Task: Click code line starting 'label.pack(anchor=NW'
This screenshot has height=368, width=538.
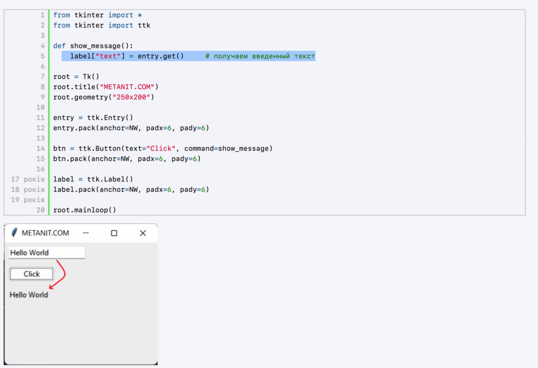Action: coord(131,189)
